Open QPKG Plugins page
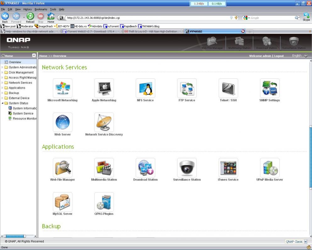Viewport: 312px width, 250px height. (x=104, y=202)
